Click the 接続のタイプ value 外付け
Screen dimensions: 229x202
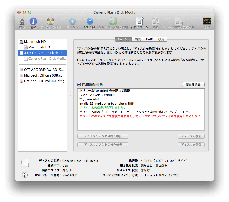[x=67, y=170]
